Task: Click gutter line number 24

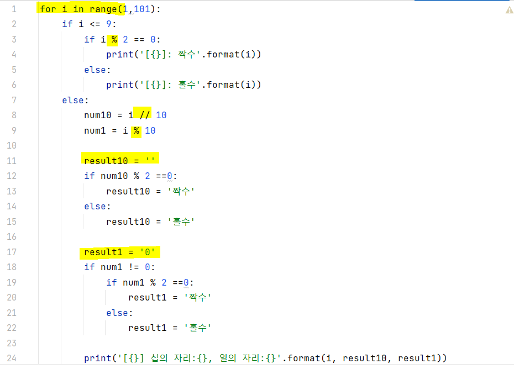Action: pyautogui.click(x=12, y=358)
